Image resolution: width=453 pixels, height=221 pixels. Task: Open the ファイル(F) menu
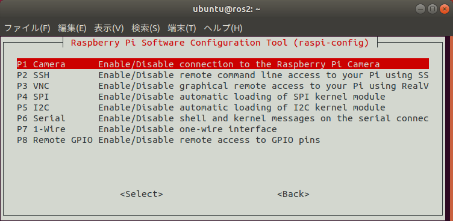(x=27, y=28)
